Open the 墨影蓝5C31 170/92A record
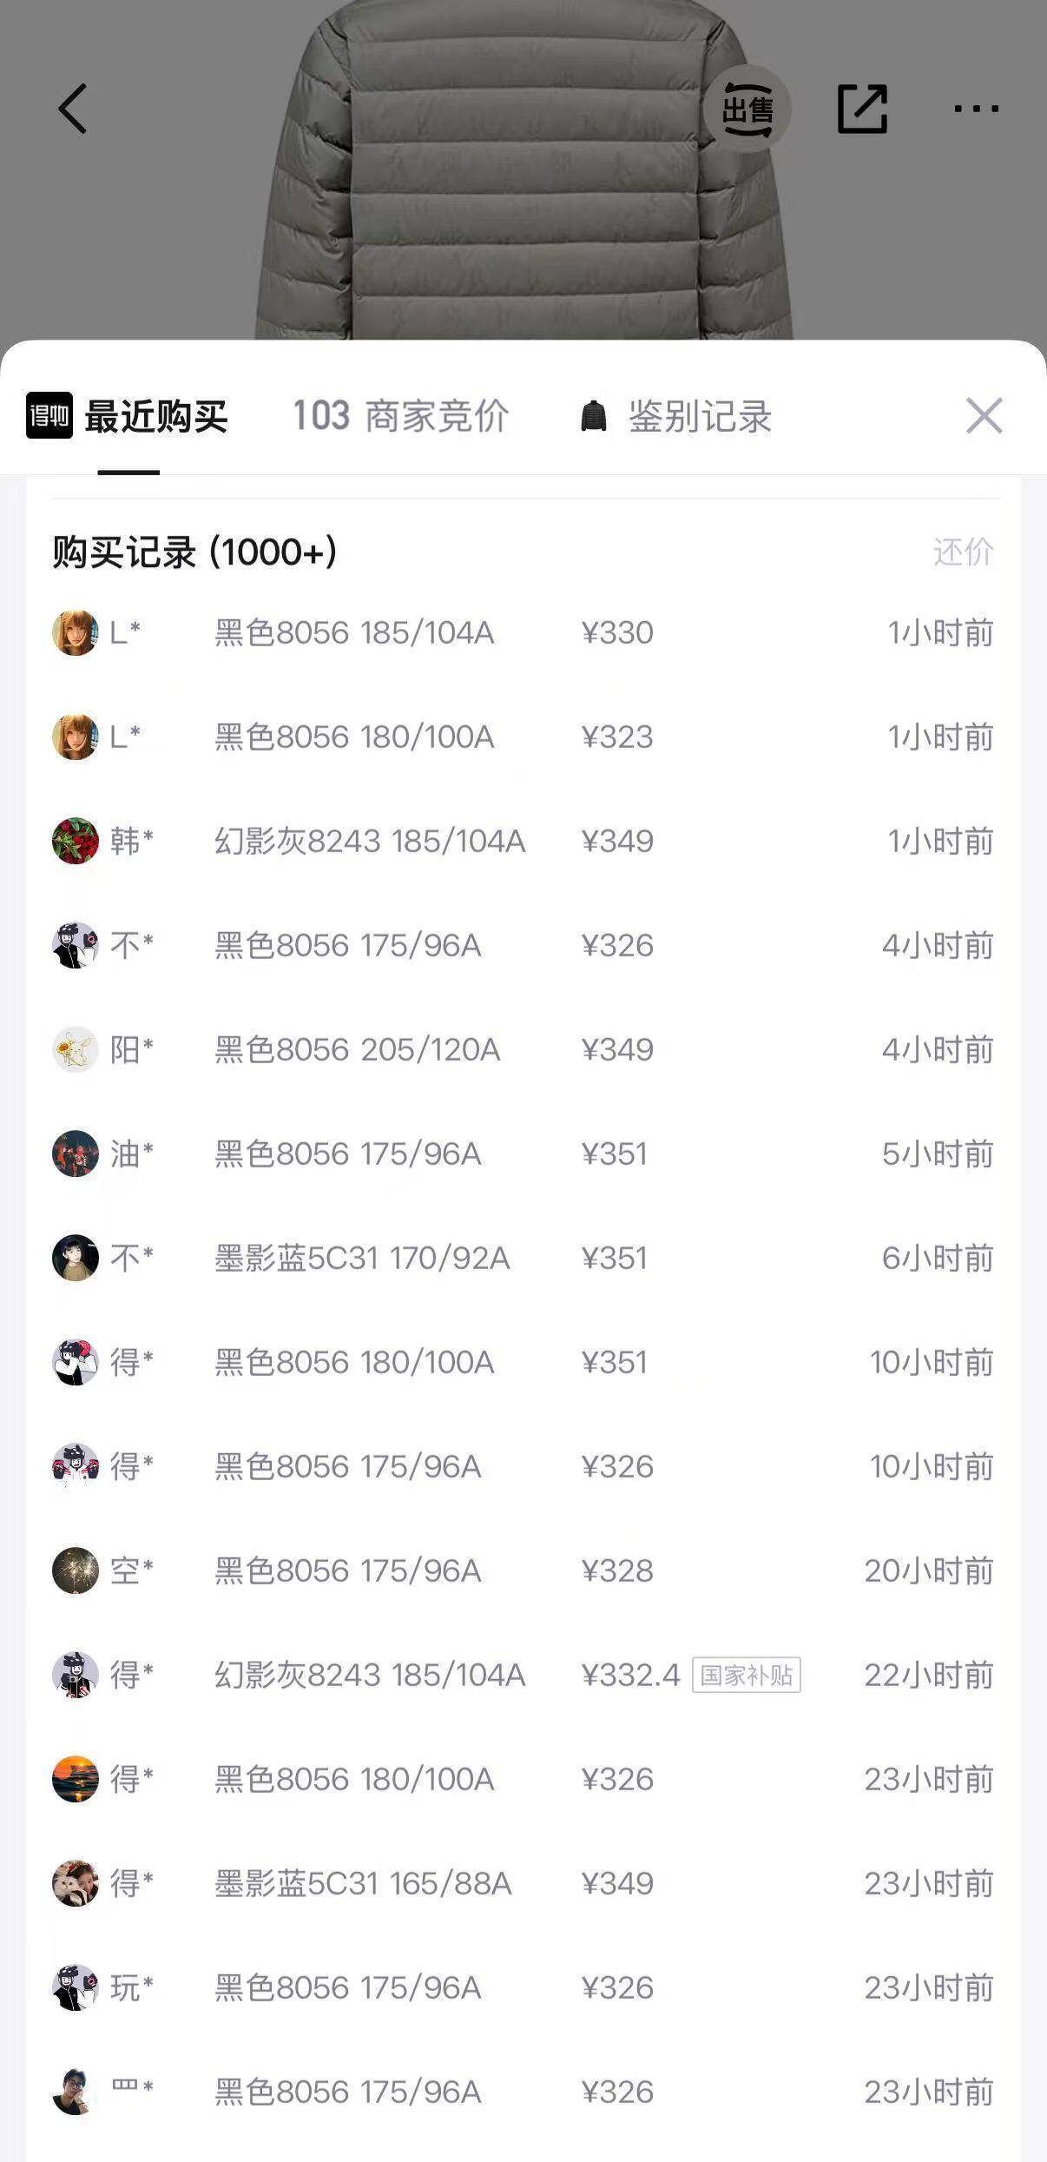 point(523,1258)
